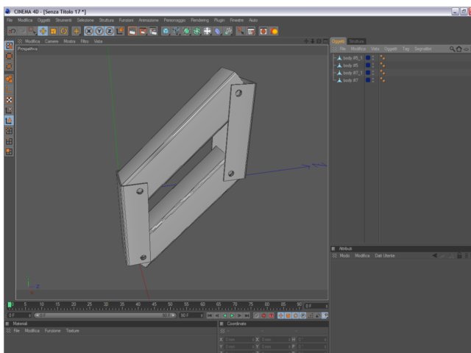Select the Rotate tool in top toolbar

coord(64,31)
